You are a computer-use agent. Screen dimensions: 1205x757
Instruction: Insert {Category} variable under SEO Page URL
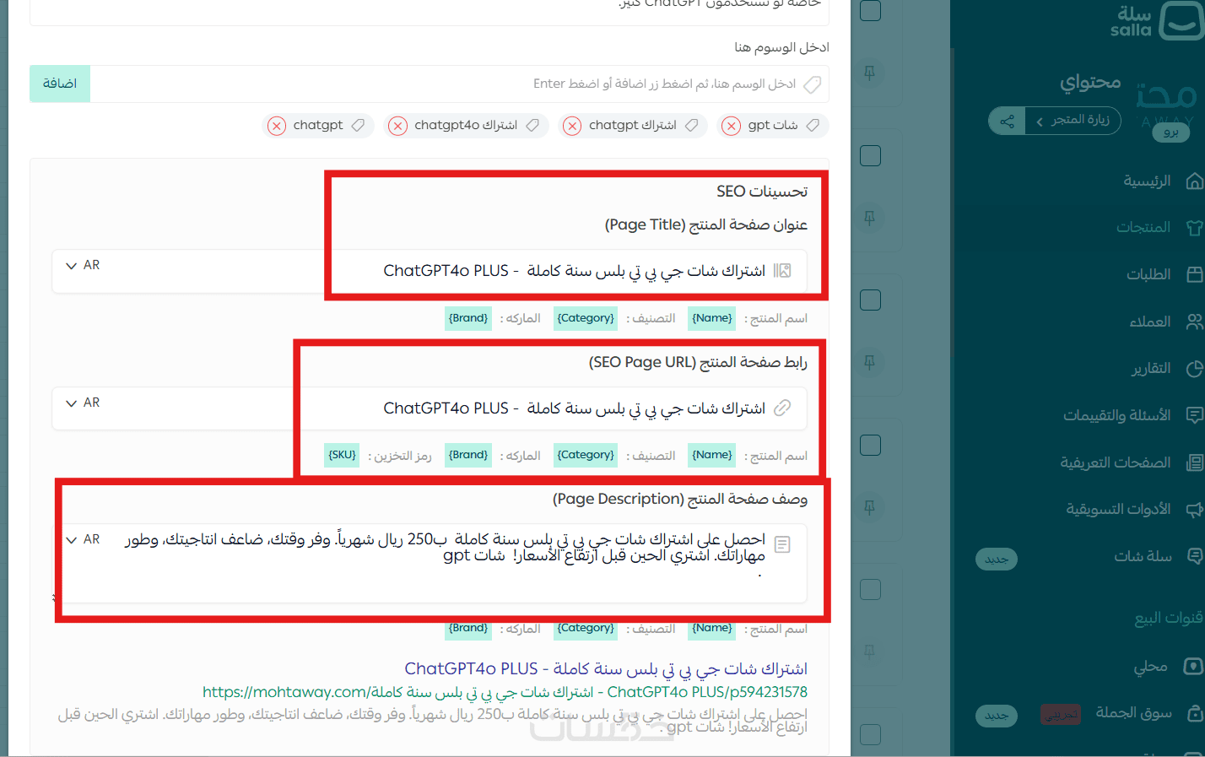click(x=586, y=455)
